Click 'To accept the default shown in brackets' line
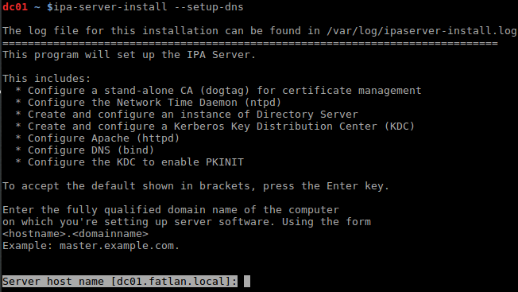 tap(195, 186)
